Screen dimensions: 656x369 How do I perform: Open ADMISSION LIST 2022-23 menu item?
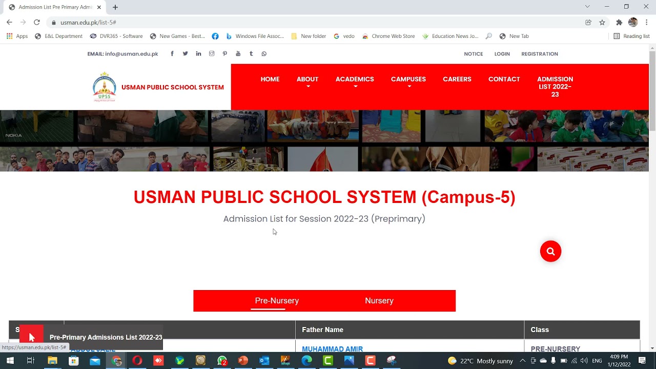555,87
